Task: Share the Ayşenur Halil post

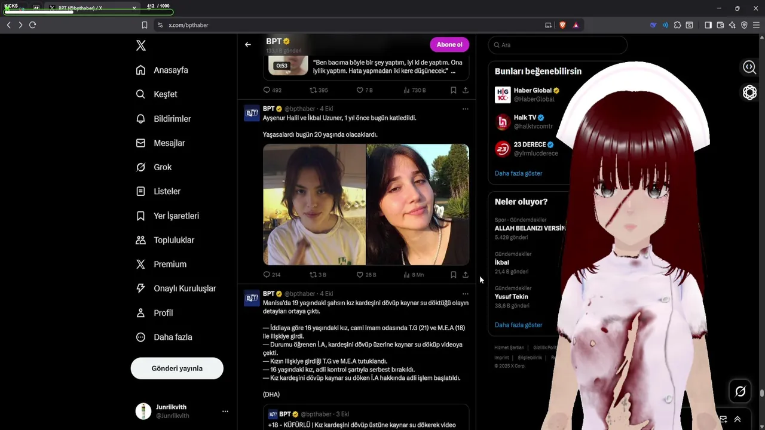Action: pyautogui.click(x=466, y=275)
